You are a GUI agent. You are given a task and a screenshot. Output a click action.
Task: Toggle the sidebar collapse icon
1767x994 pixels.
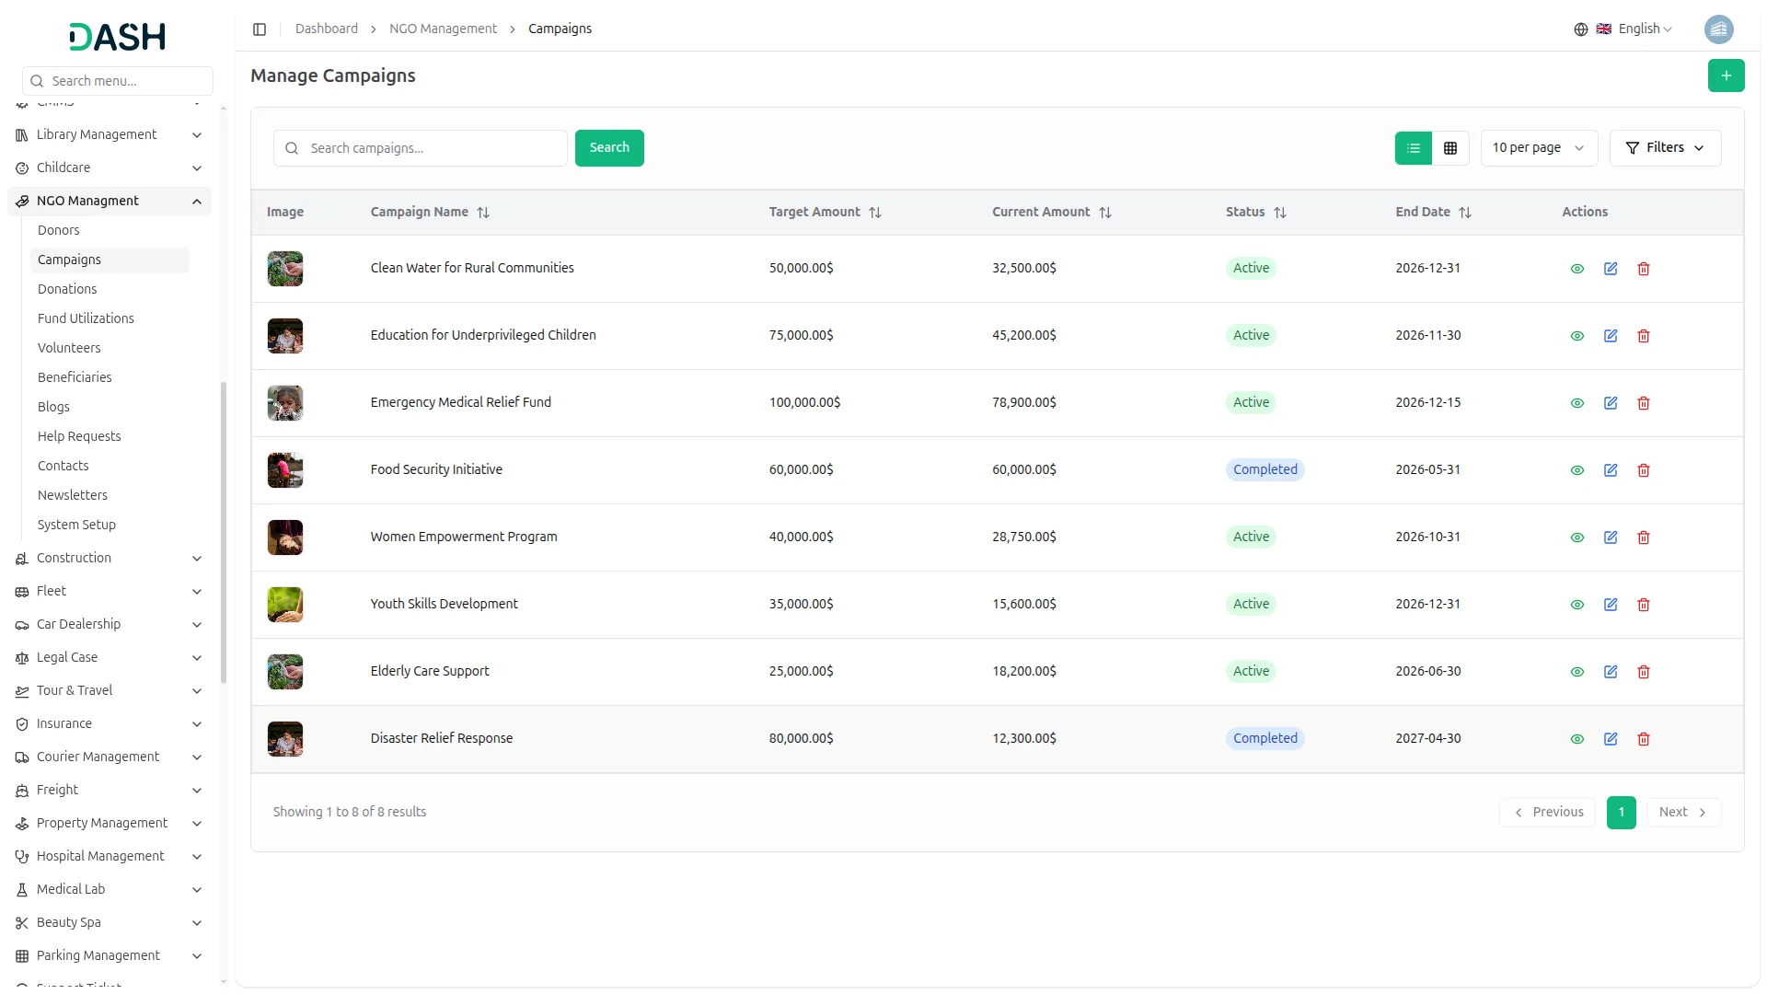pyautogui.click(x=260, y=29)
